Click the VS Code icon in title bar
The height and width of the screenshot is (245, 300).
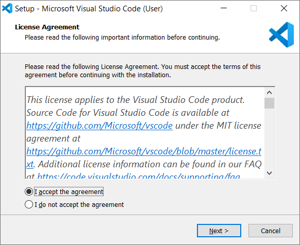coord(7,8)
